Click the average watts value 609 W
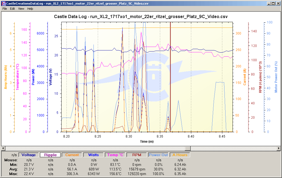Viewport: 282px width, 178px height. (94, 169)
